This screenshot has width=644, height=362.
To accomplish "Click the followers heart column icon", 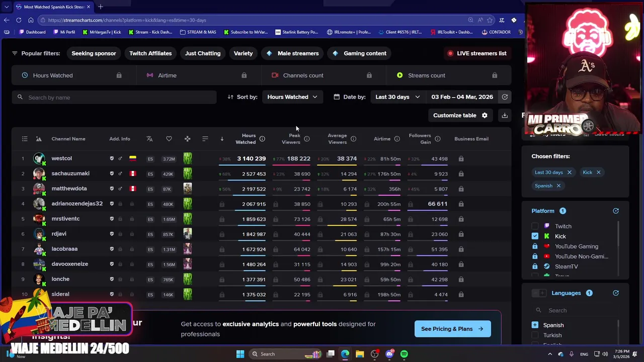I will [169, 139].
